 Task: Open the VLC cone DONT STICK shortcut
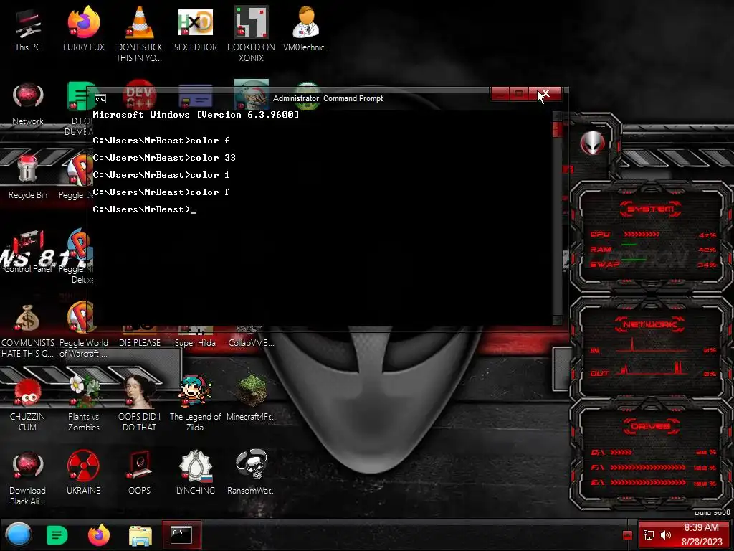click(x=140, y=33)
